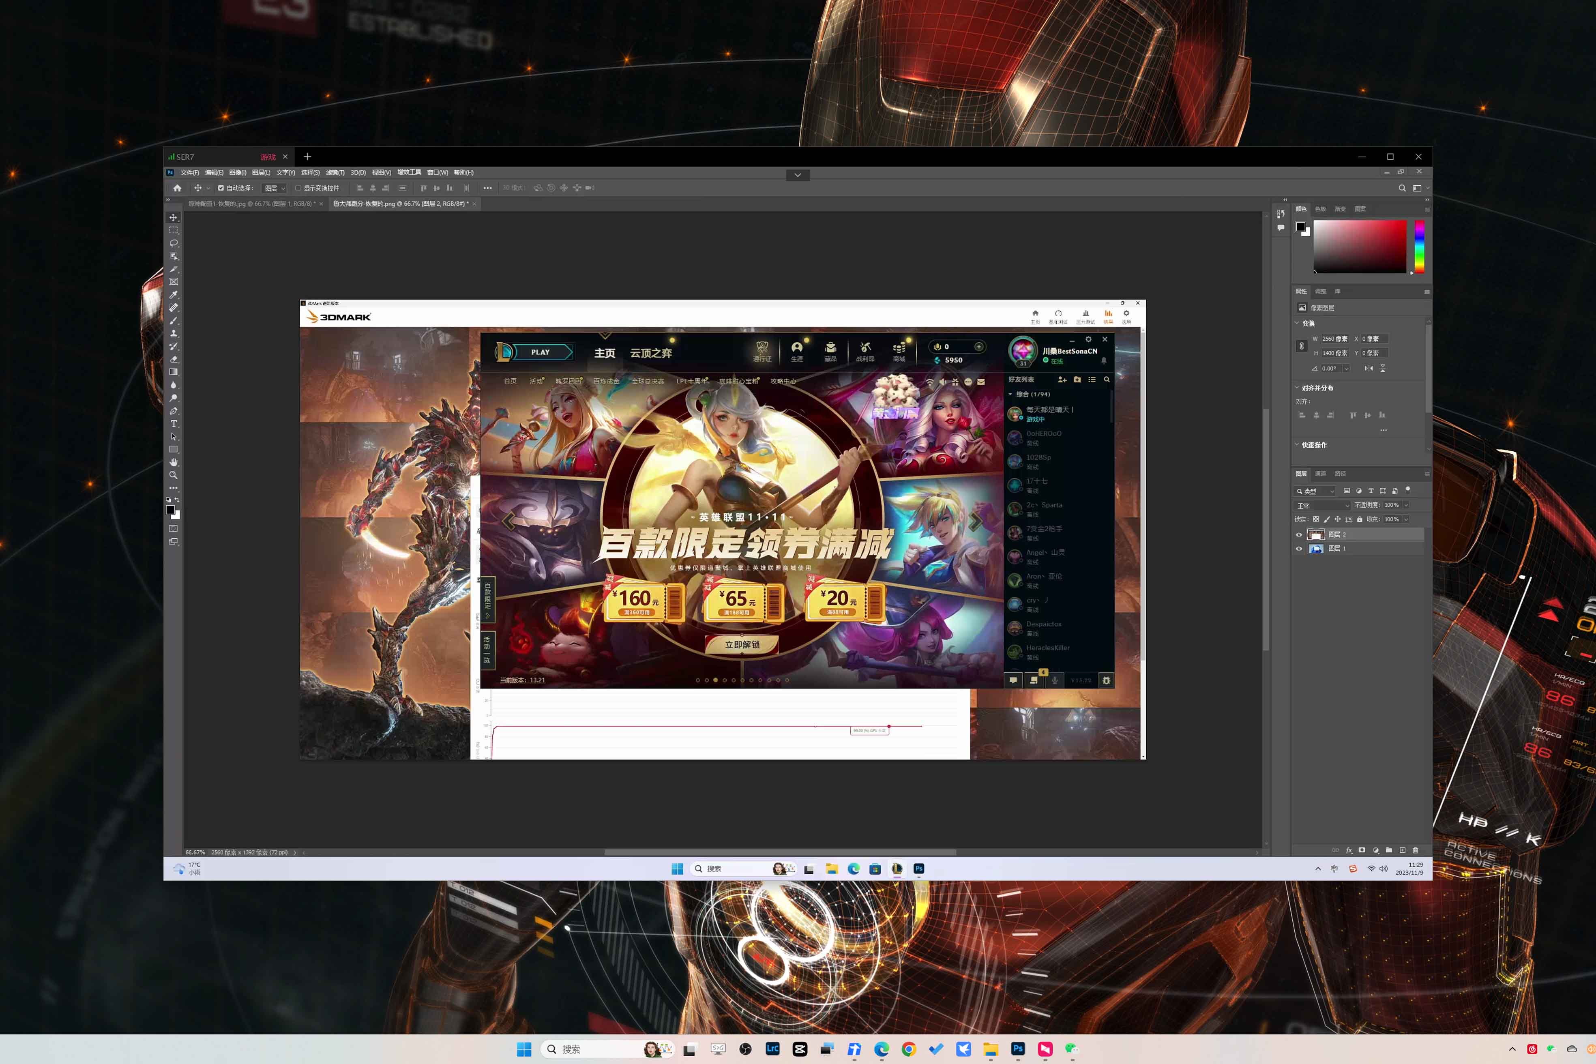Select the Horizontal Type tool
Screen dimensions: 1596x1064
[x=173, y=423]
